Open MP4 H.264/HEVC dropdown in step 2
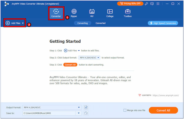The image size is (184, 119). point(89,58)
